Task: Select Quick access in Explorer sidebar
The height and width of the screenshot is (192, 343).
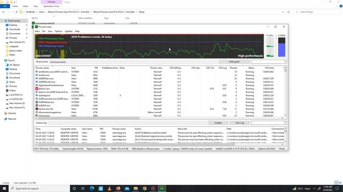Action: click(x=14, y=21)
